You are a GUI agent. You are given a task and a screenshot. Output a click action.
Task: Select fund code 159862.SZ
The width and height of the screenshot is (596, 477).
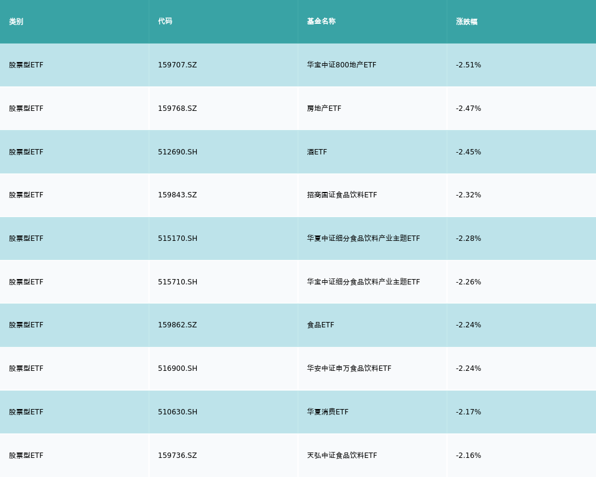pos(177,325)
